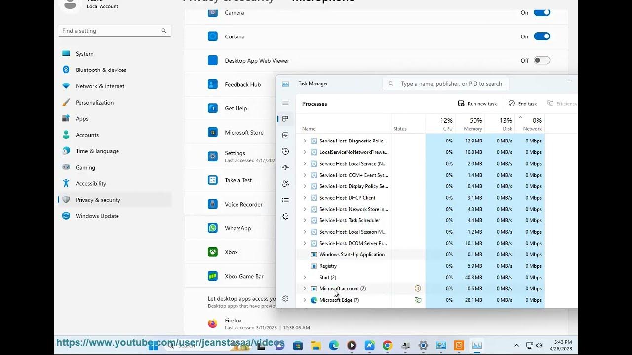Click Task Manager search box
This screenshot has height=355, width=632.
tap(446, 84)
